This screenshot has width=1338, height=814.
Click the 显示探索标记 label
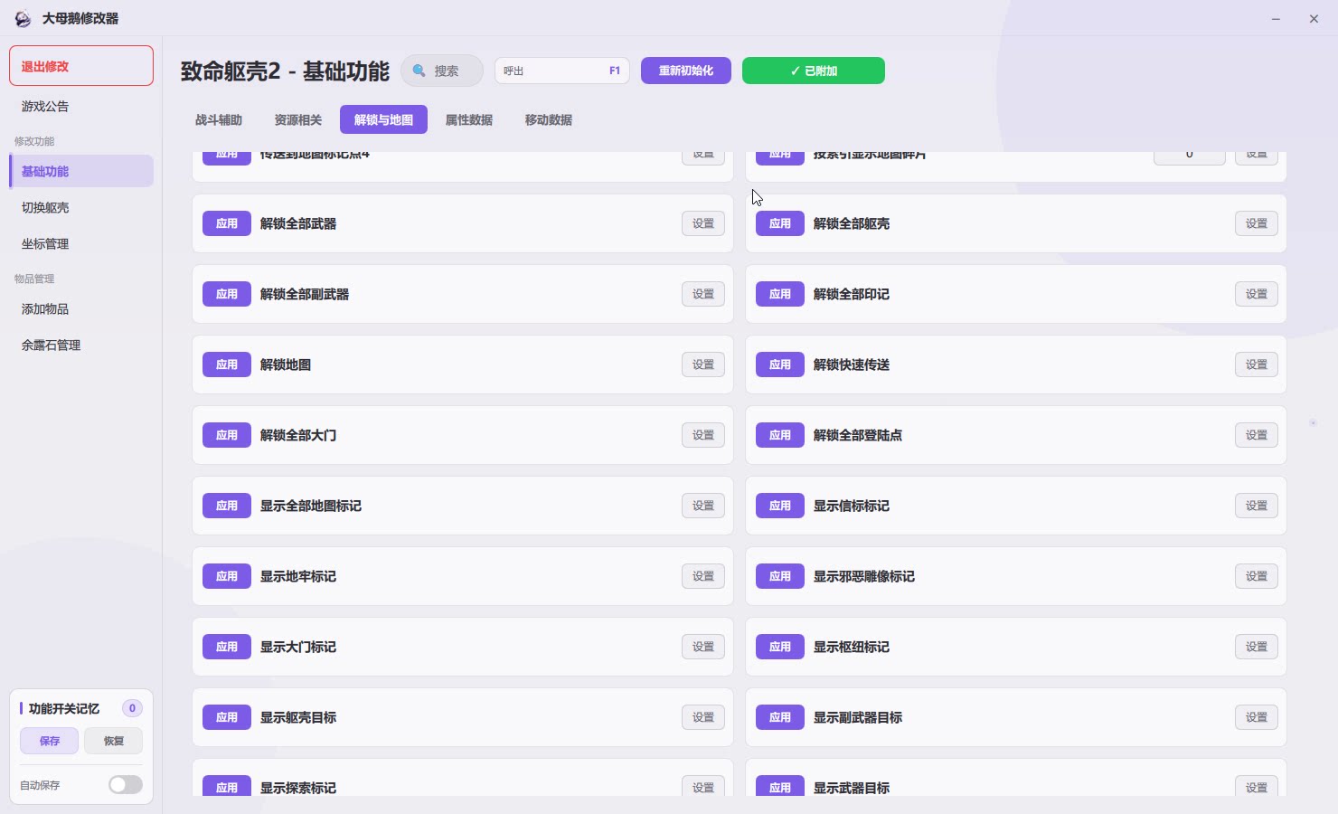(x=298, y=788)
